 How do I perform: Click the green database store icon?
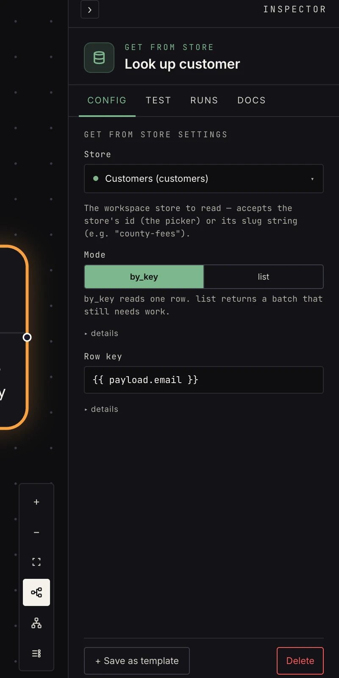click(99, 58)
